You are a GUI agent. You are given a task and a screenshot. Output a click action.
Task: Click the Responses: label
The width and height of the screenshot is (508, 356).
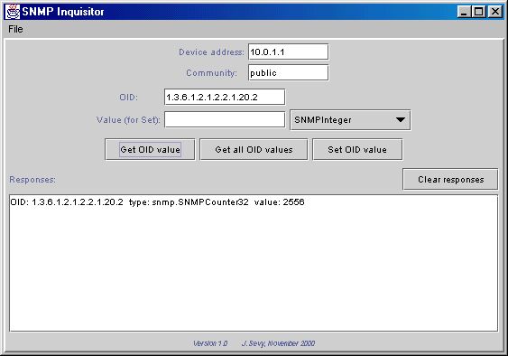point(32,180)
